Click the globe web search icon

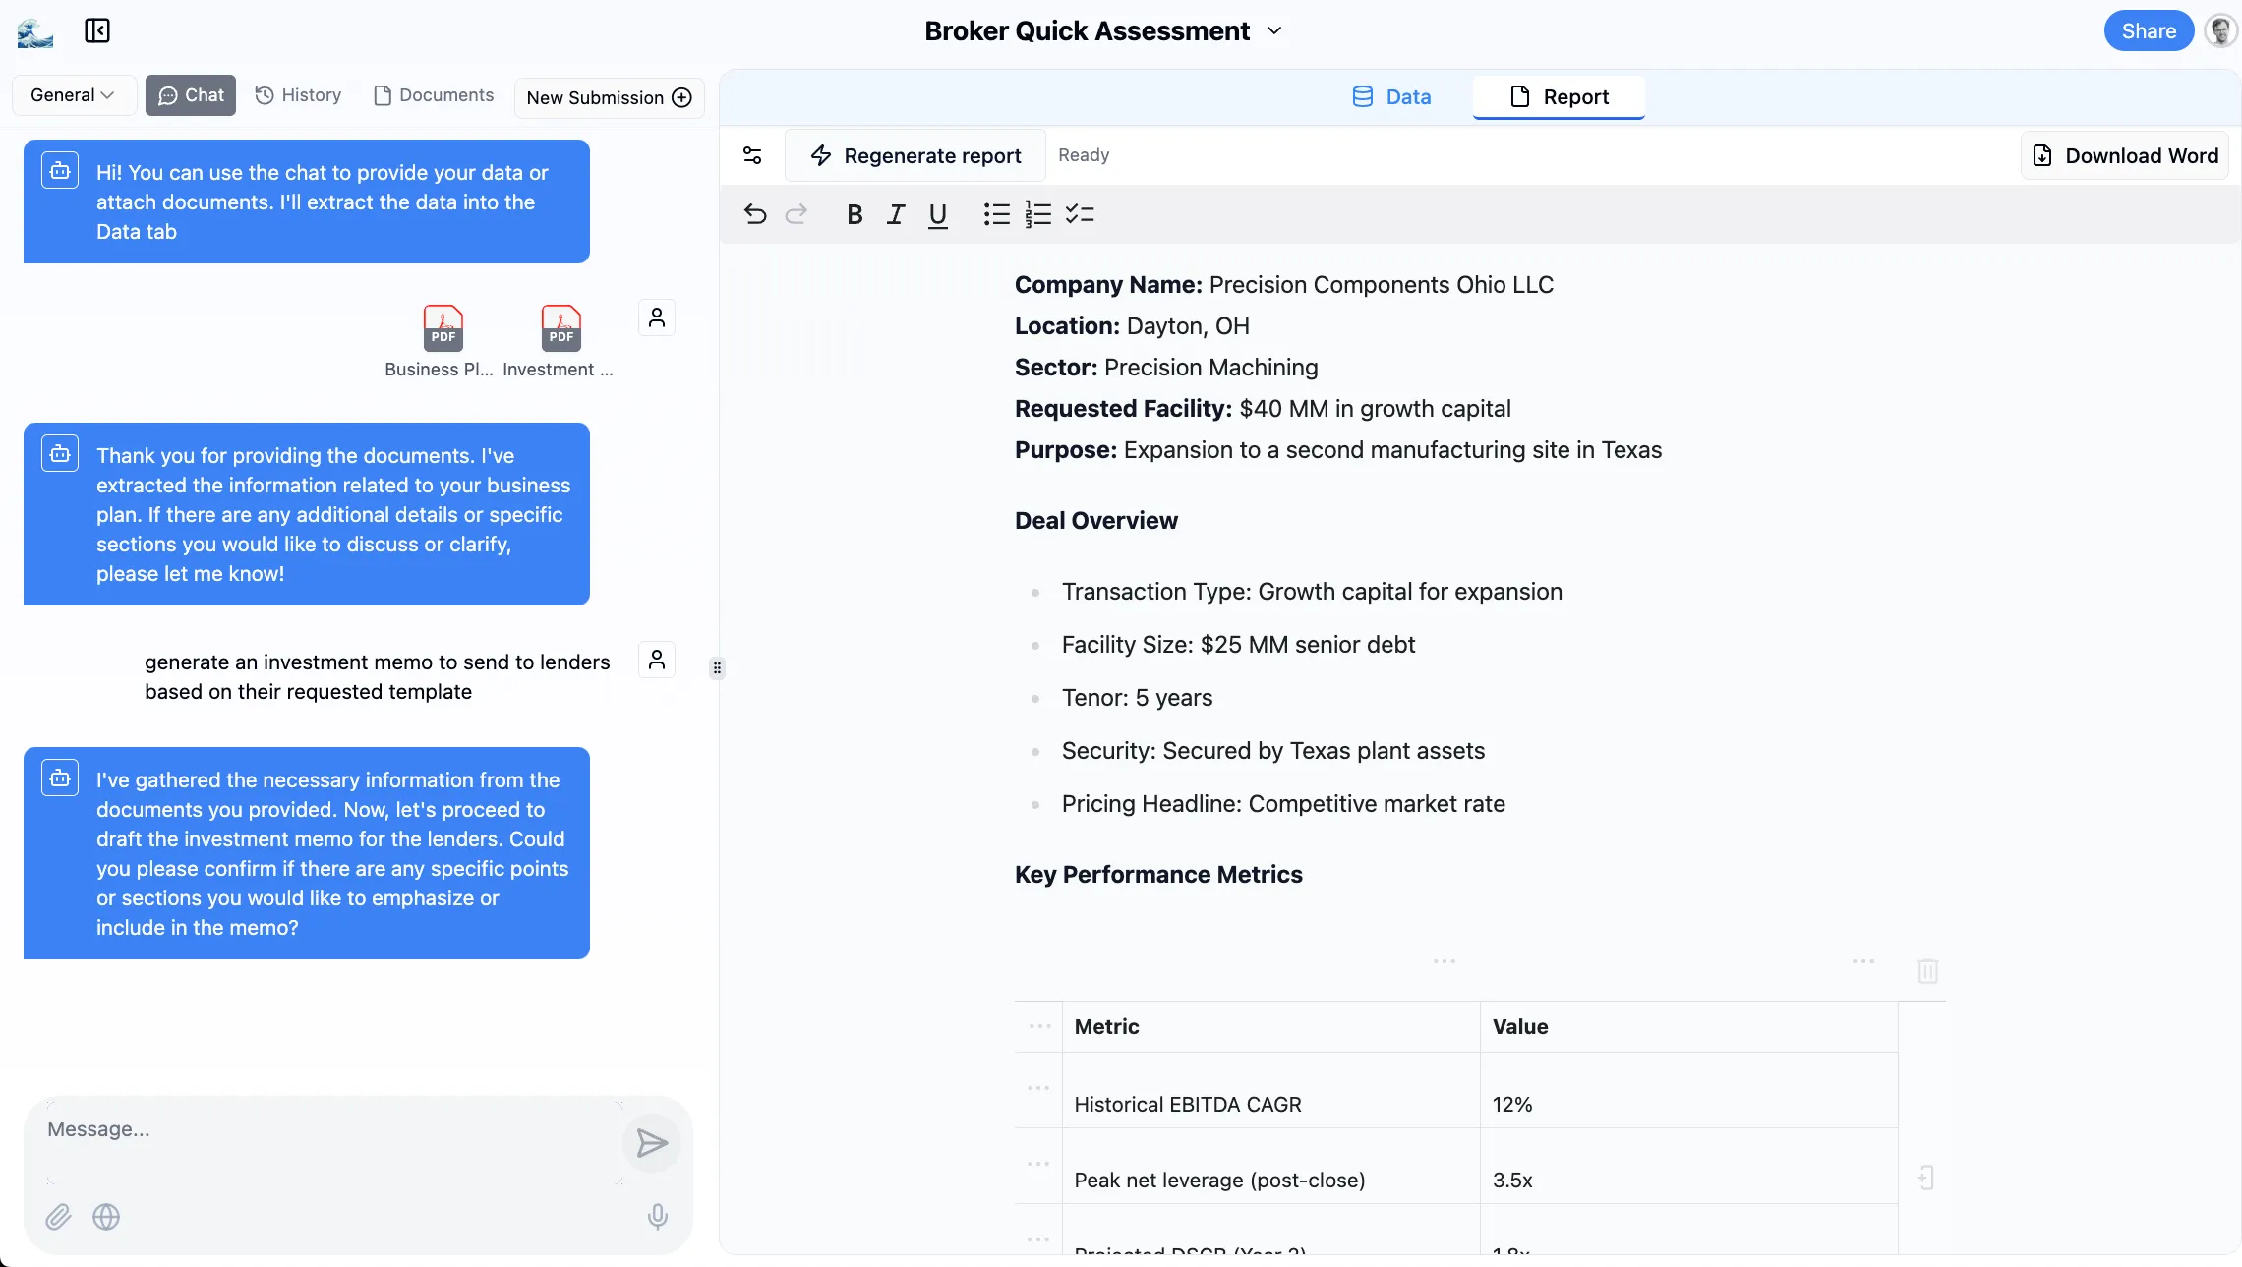(106, 1217)
